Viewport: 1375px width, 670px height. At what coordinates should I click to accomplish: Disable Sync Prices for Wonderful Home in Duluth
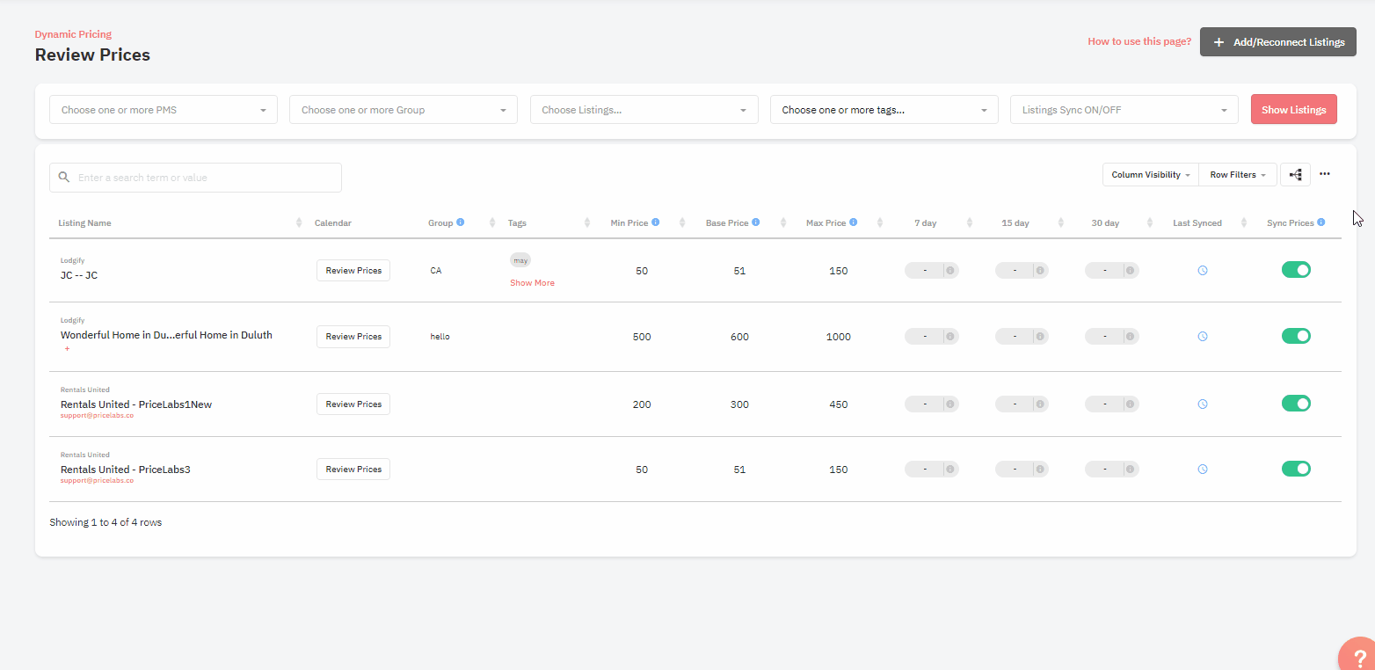tap(1296, 336)
